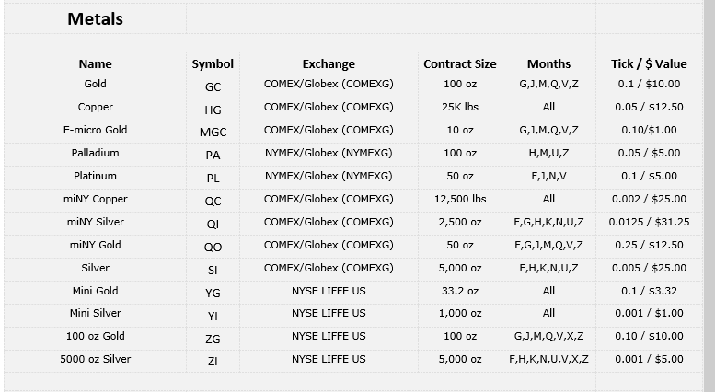
Task: Select the HG symbol cell
Action: tap(213, 110)
